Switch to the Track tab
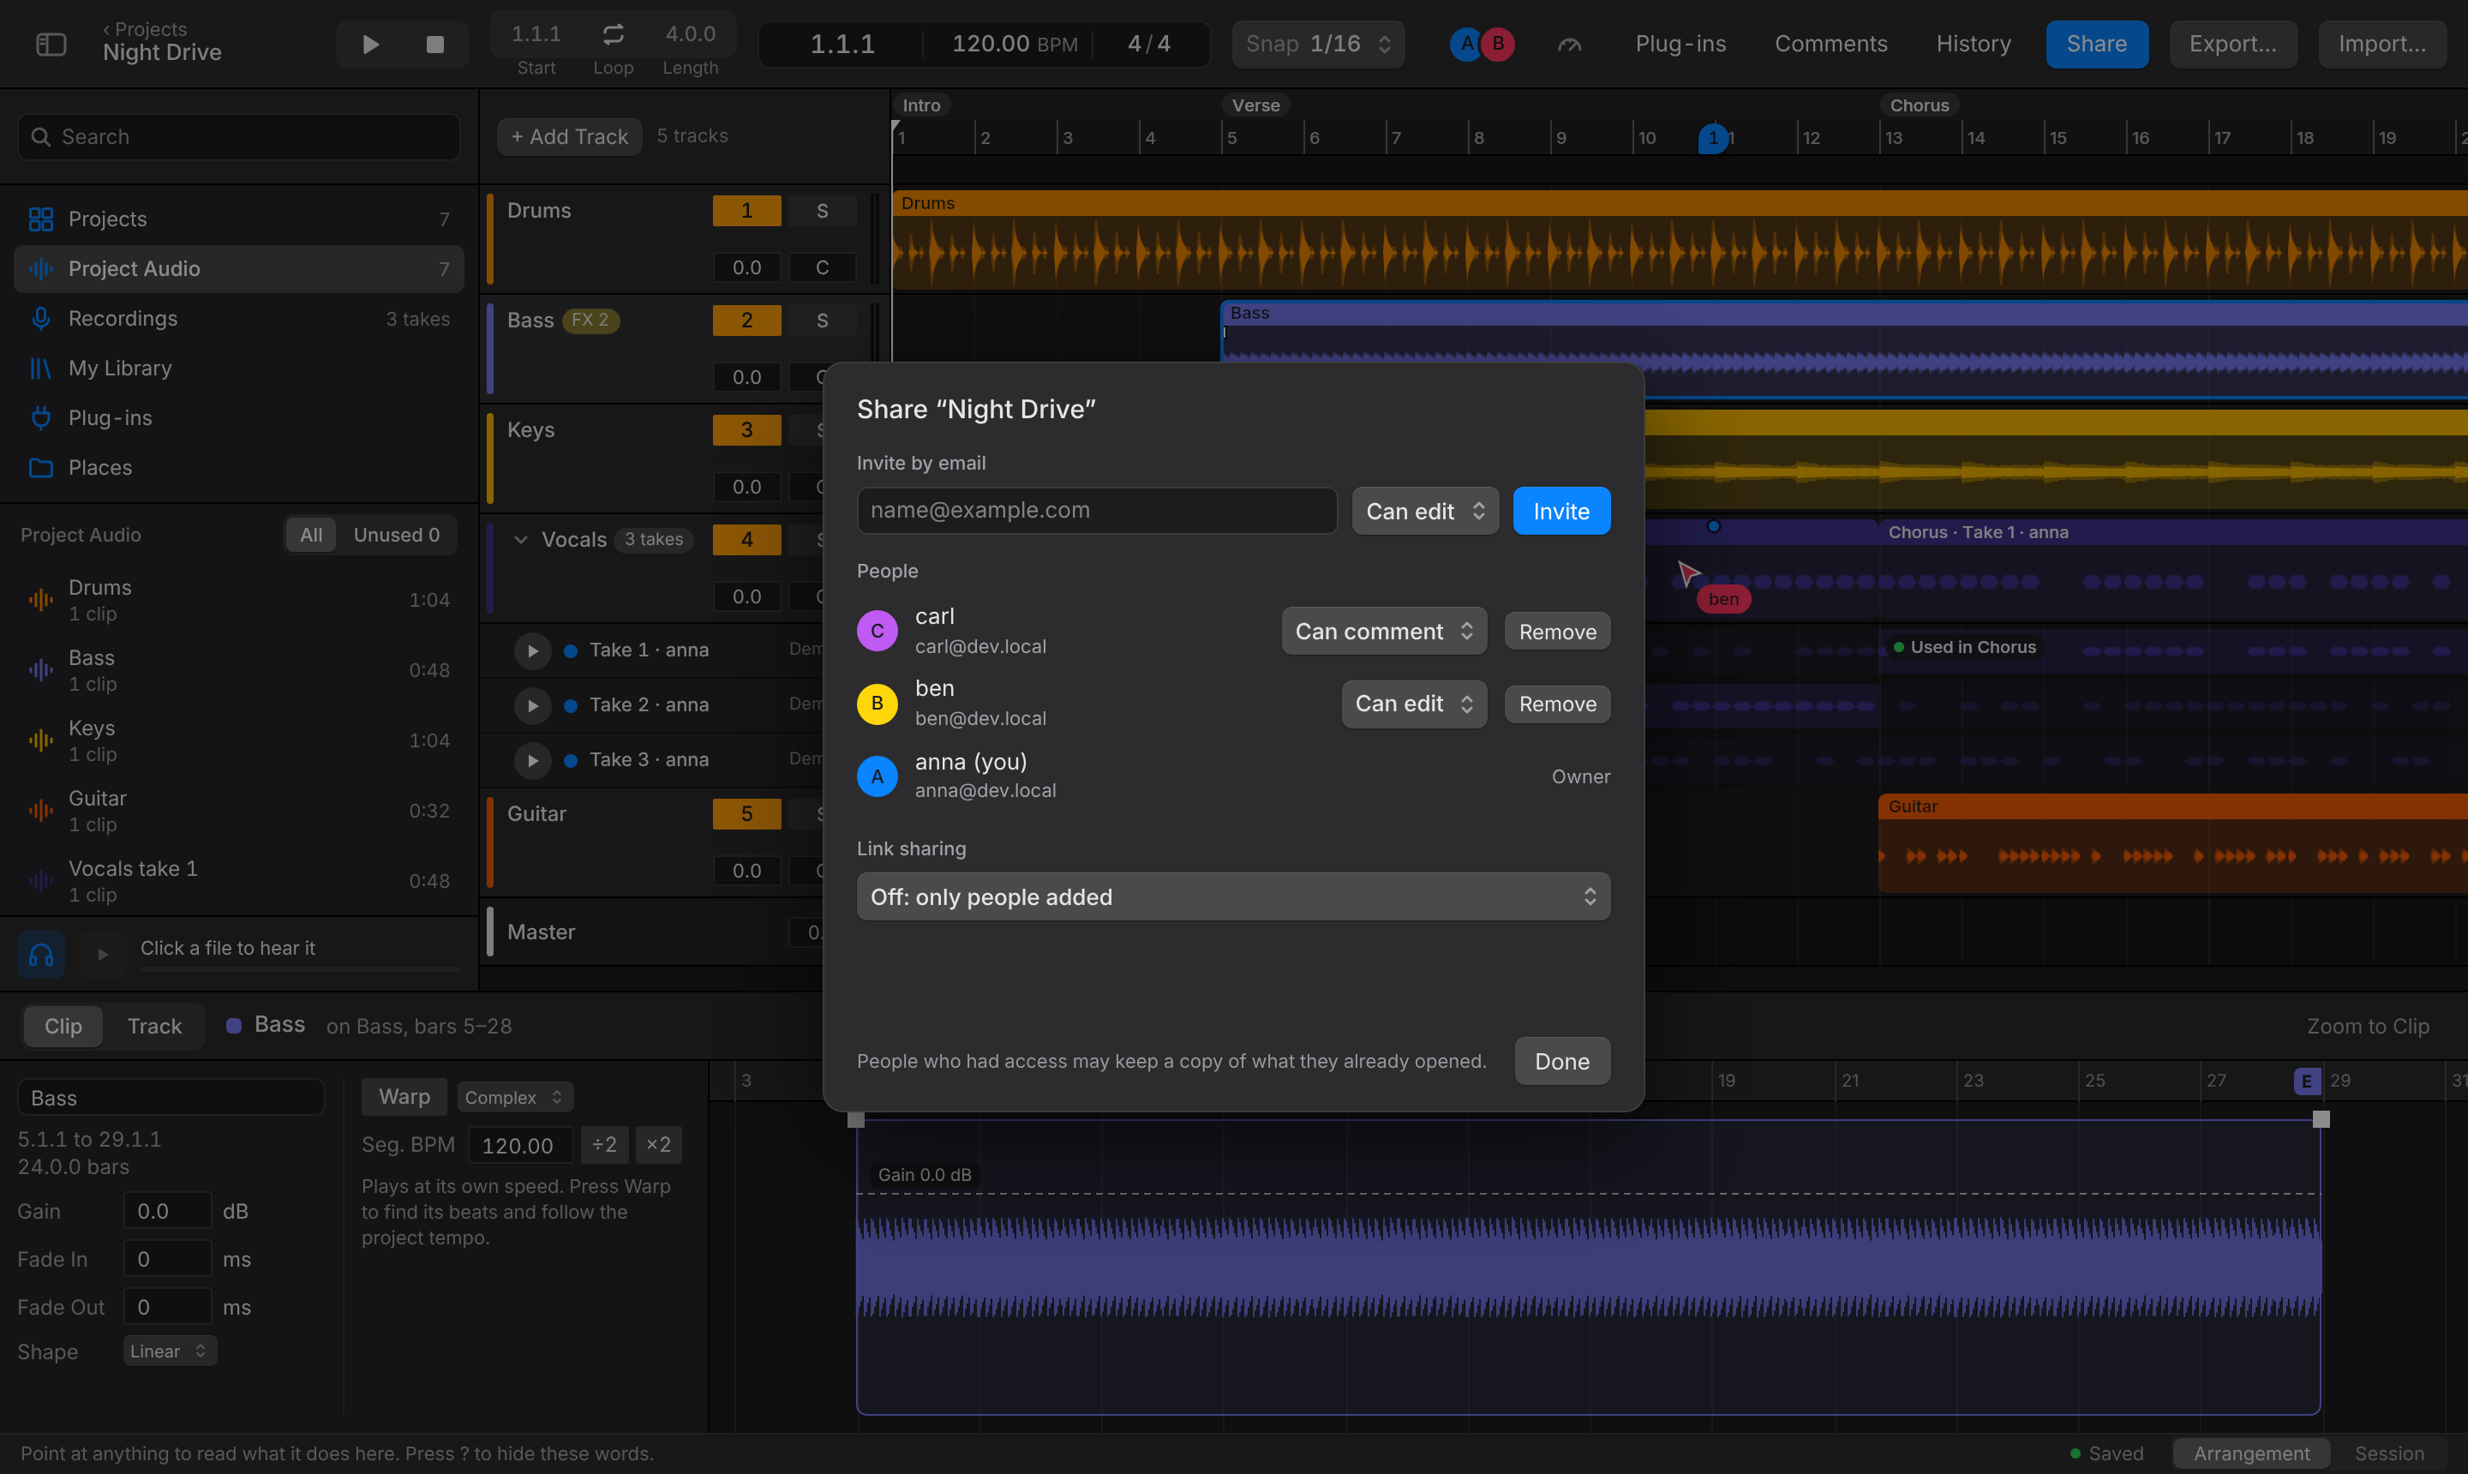Screen dimensions: 2468x1474 [155, 1026]
